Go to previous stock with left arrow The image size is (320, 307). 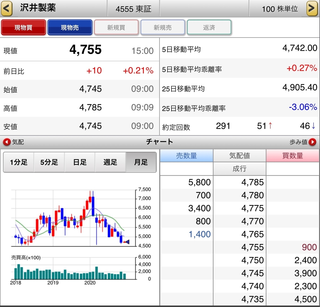click(7, 8)
